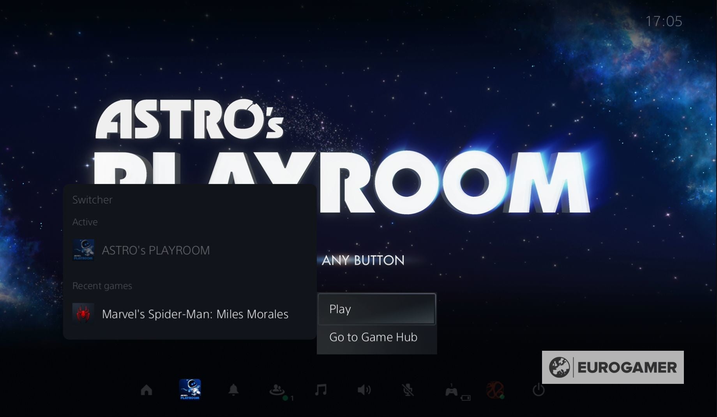Click the Spider-Man game thumbnail
The height and width of the screenshot is (417, 717).
(x=83, y=314)
